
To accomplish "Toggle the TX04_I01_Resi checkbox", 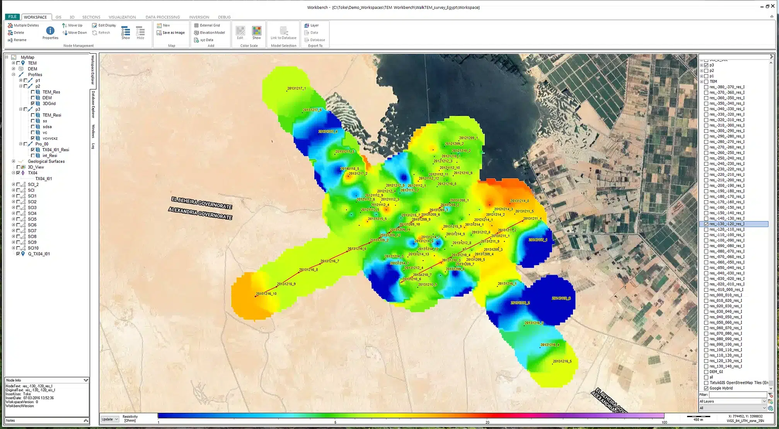I will 33,150.
